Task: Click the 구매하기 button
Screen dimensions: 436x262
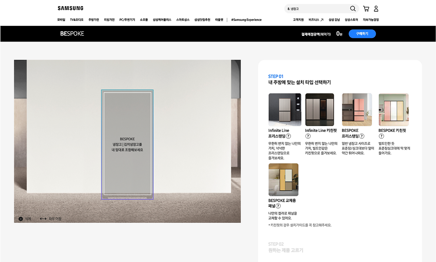Action: 362,34
